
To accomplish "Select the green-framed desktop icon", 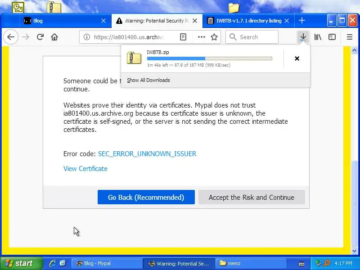I will tap(18, 7).
